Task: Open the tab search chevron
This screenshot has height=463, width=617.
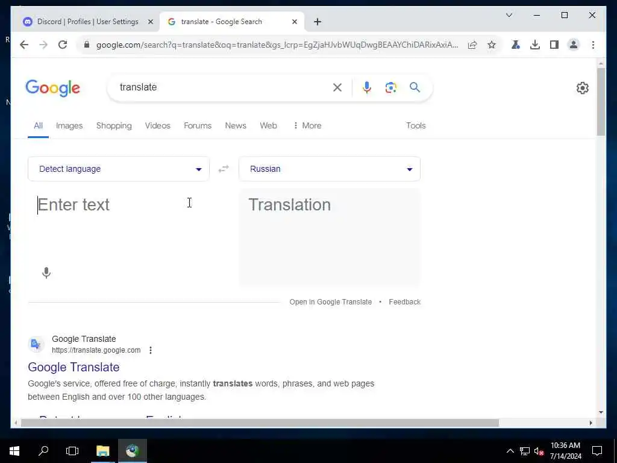Action: point(509,15)
